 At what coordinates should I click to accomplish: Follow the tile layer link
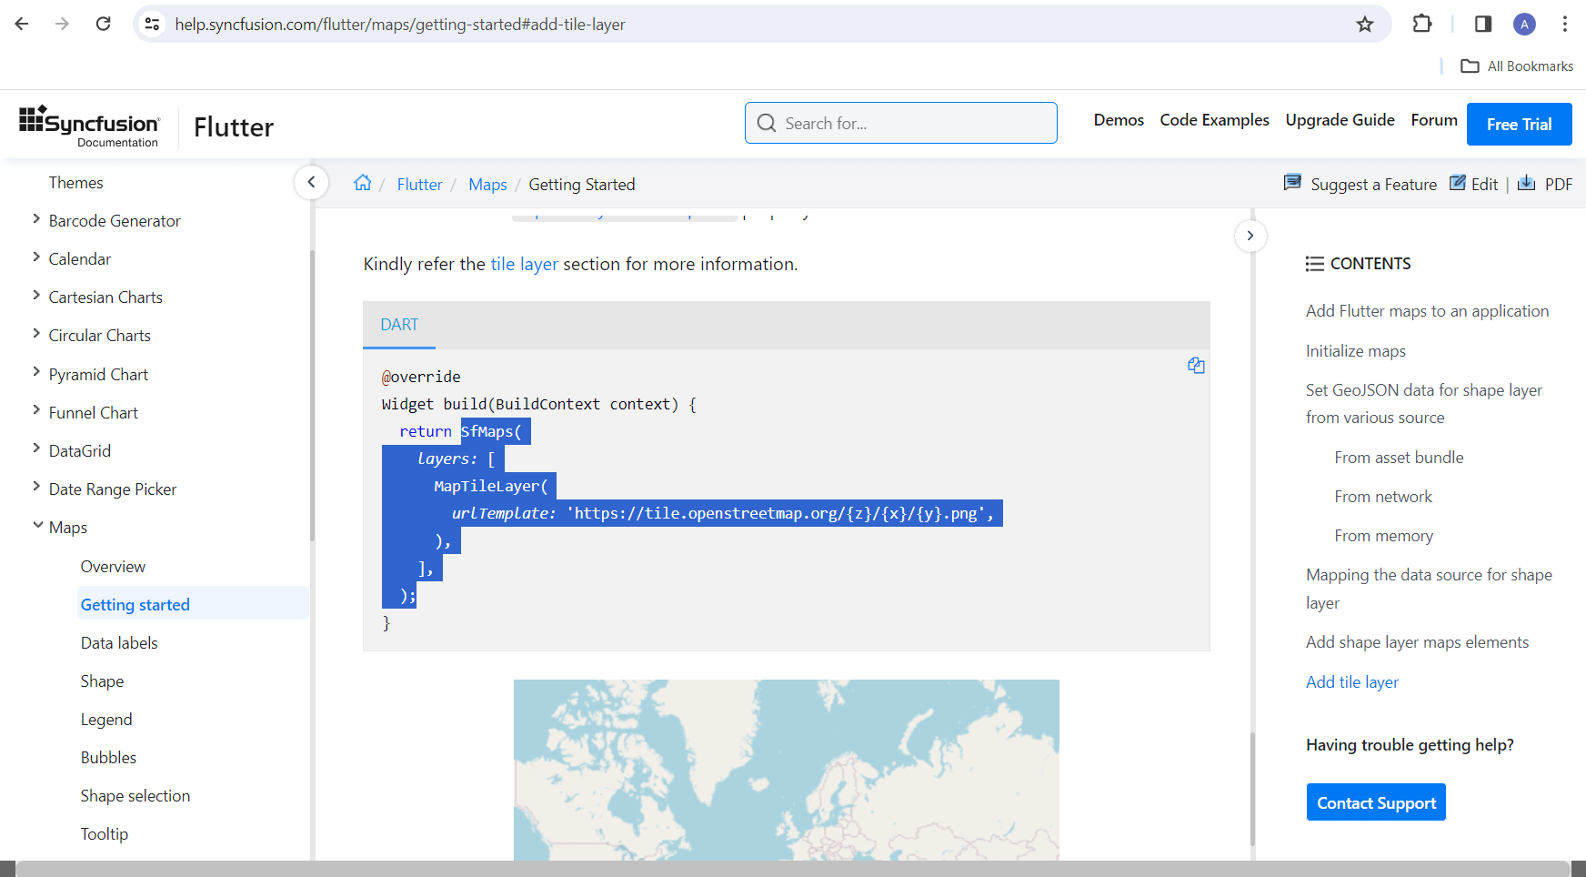tap(524, 264)
